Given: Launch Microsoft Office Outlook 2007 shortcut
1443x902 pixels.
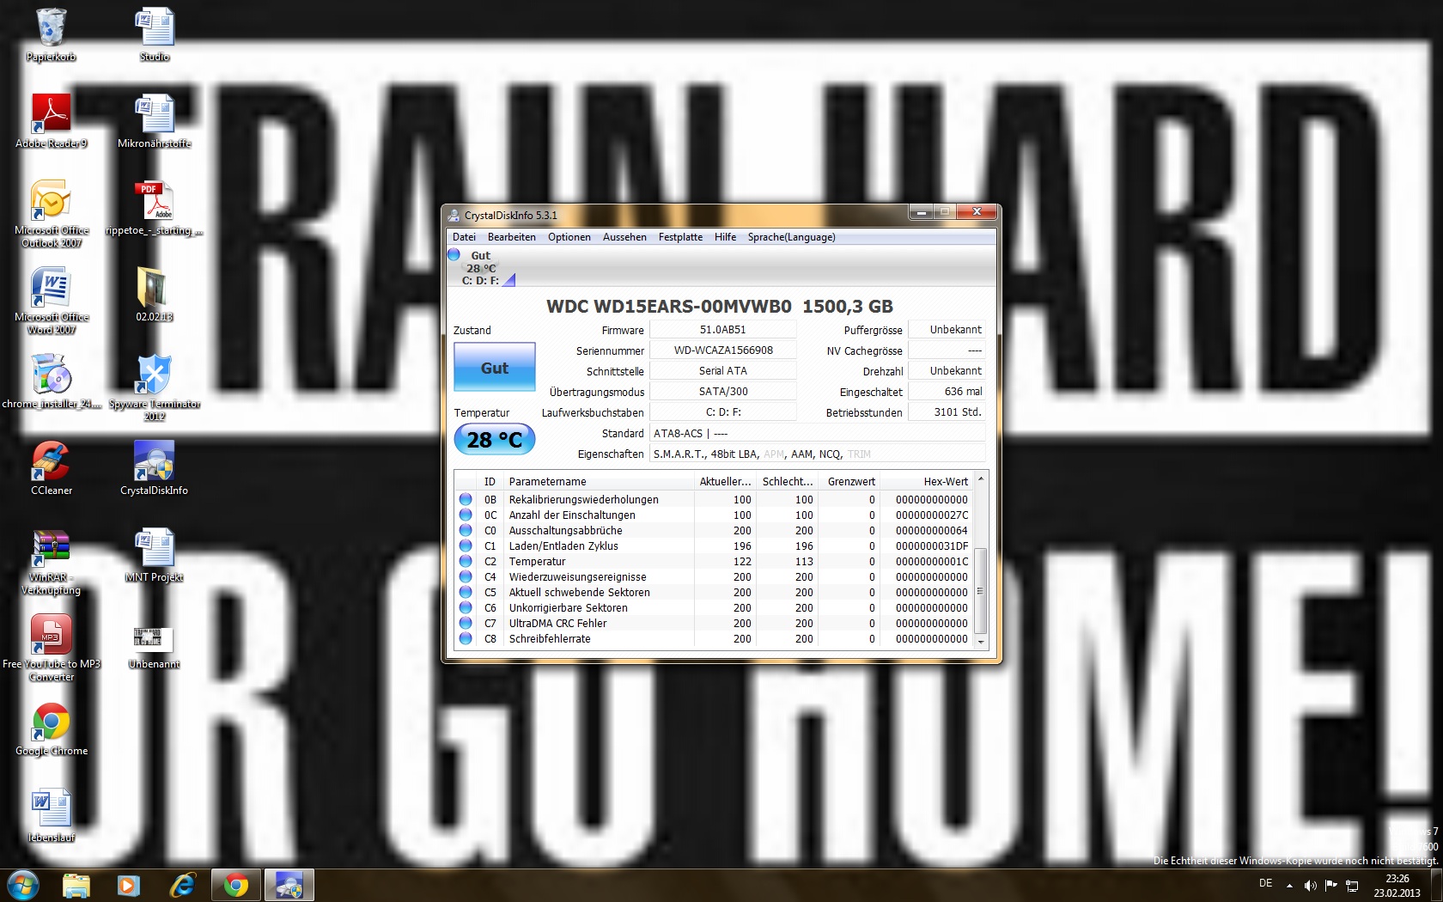Looking at the screenshot, I should coord(52,213).
